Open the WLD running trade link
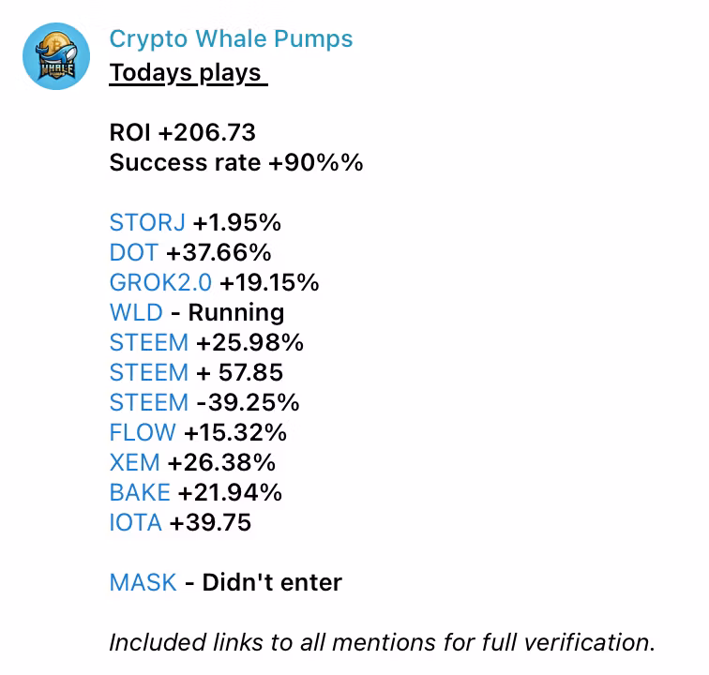 [136, 312]
